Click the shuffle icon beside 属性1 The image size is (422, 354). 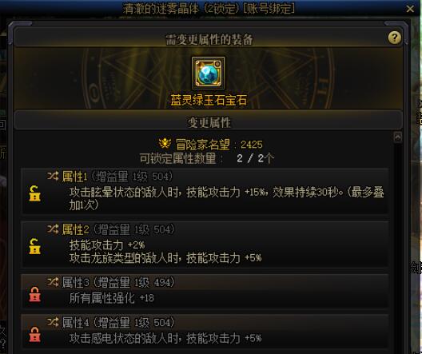53,176
